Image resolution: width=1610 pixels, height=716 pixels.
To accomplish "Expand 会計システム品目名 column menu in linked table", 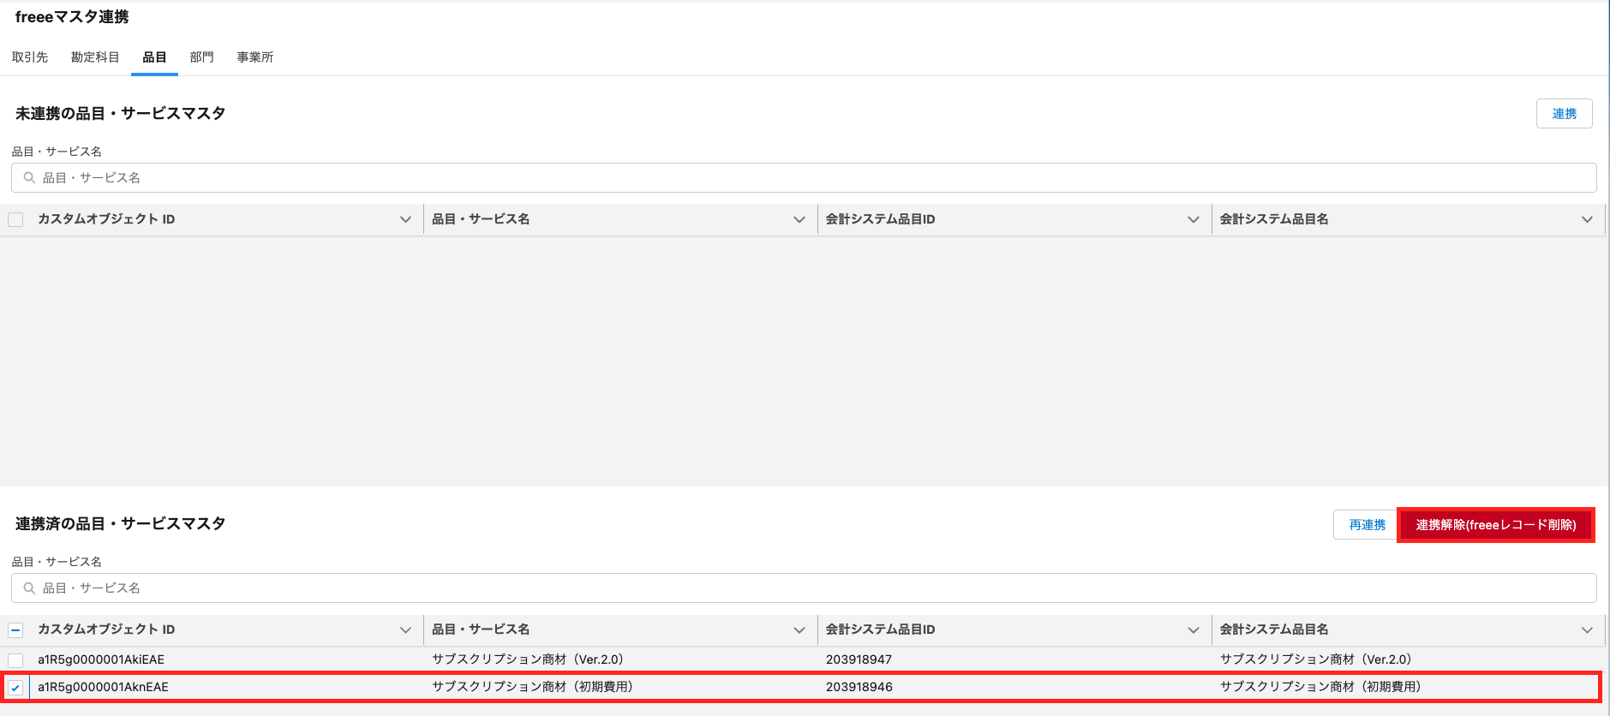I will 1587,630.
